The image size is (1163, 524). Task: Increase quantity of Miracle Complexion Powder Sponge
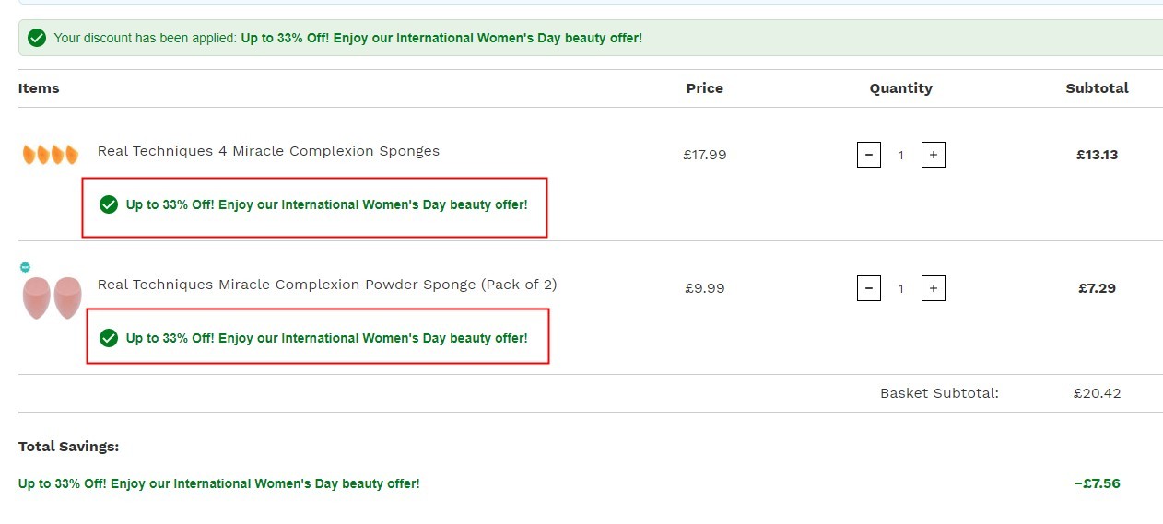point(934,288)
